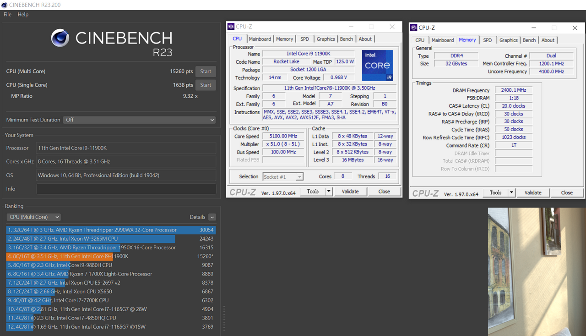Image resolution: width=586 pixels, height=336 pixels.
Task: Open the Socket #1 Selection dropdown
Action: click(x=283, y=176)
